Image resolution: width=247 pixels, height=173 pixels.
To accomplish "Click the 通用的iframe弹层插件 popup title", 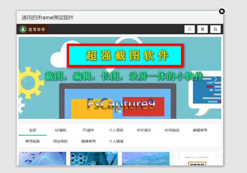I will [47, 17].
